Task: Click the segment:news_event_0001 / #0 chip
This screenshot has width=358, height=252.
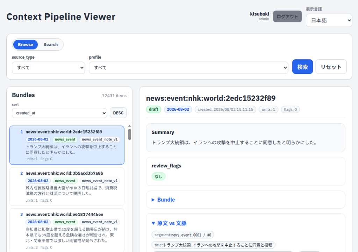Action: pos(183,235)
